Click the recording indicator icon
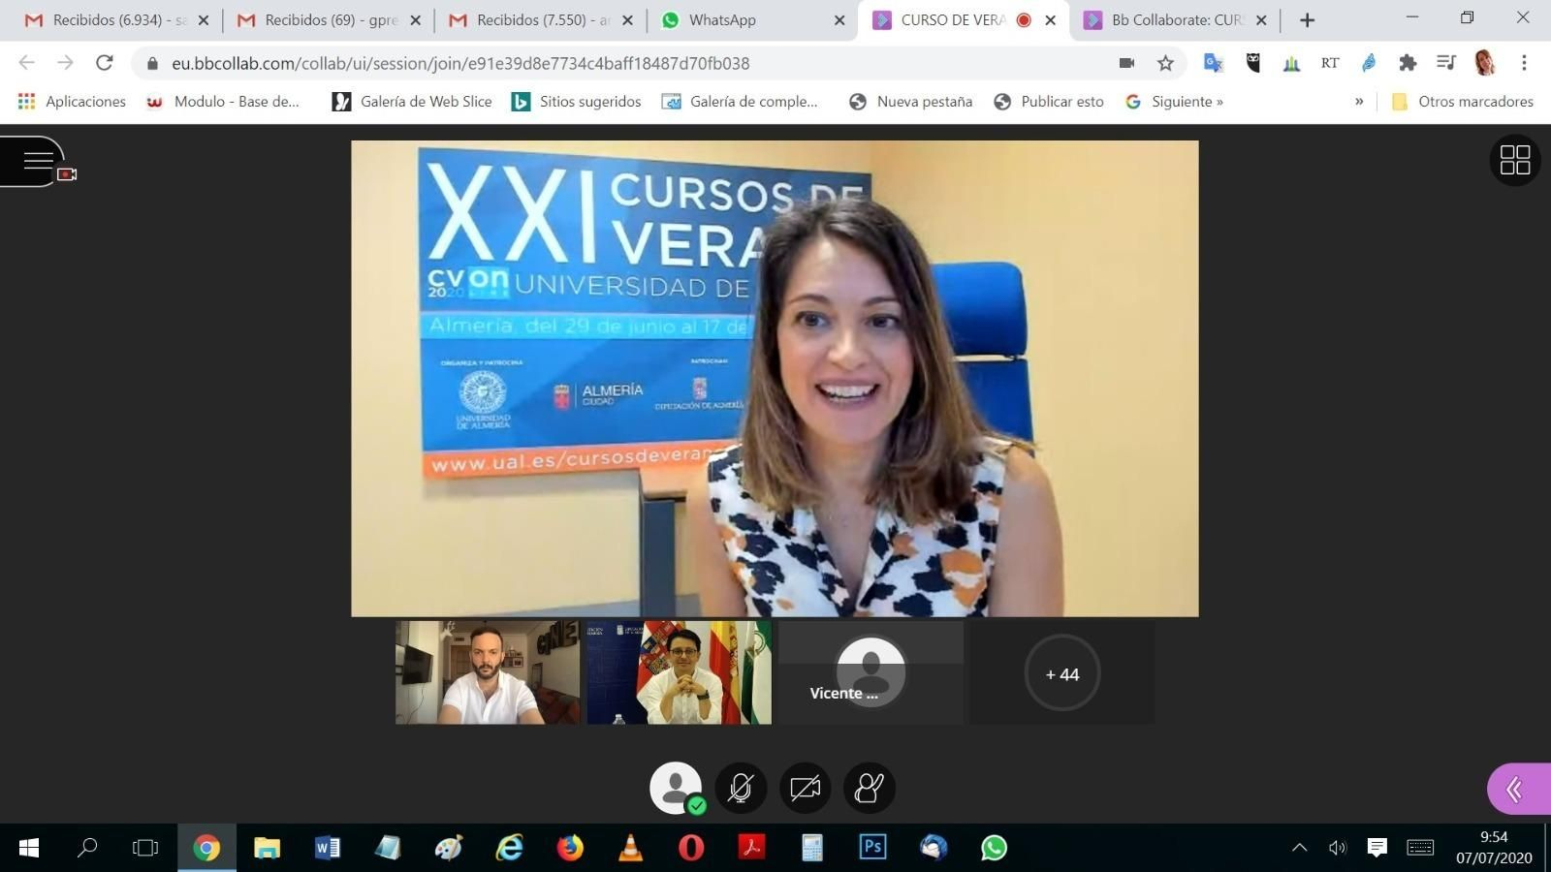1551x872 pixels. [x=66, y=174]
